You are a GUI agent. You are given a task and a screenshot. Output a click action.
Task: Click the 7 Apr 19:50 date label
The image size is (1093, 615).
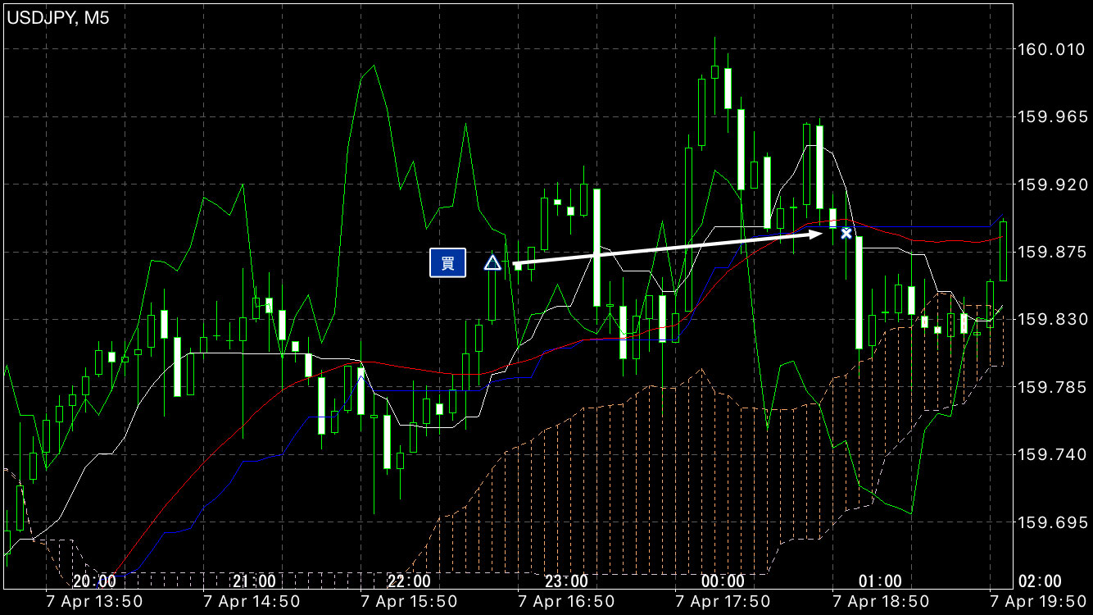coord(1038,602)
